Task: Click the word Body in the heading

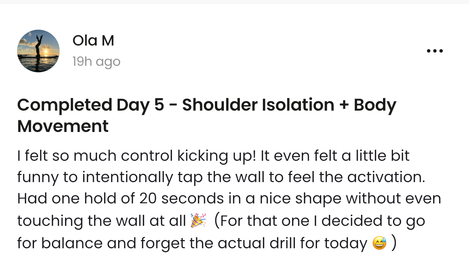Action: [375, 105]
